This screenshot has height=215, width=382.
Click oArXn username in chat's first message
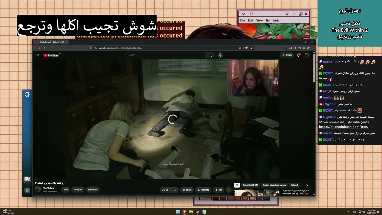point(327,62)
